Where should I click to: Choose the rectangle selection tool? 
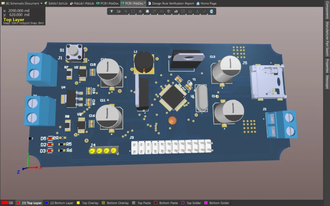[133, 11]
